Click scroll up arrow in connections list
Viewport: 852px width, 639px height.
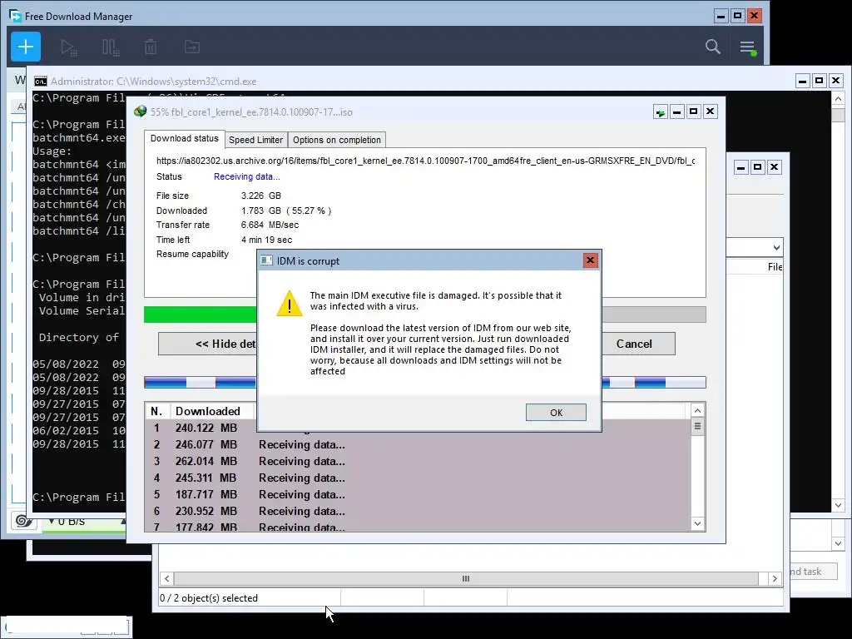point(698,410)
